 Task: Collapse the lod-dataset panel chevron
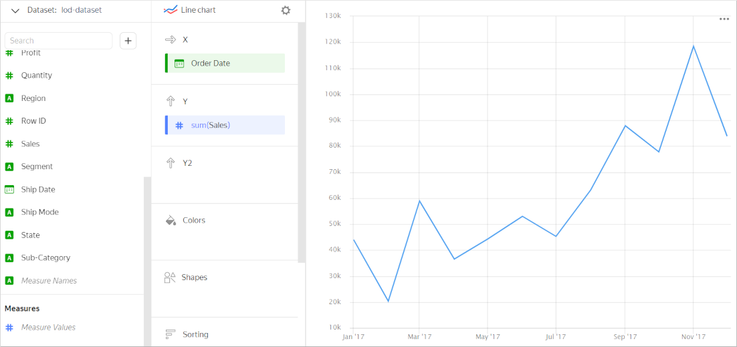click(x=15, y=11)
